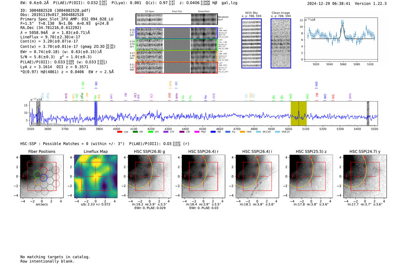Open the HSC SSP(26.4) r image
Viewport: 407px width, 277px height.
(x=203, y=176)
